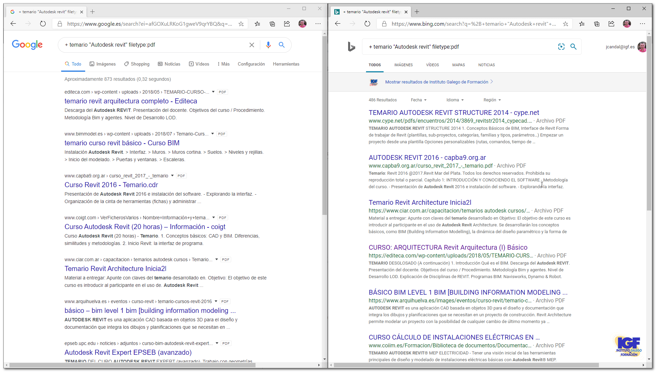Expand arrow next to editeca.com result URL
Viewport: 656px width, 372px height.
213,92
